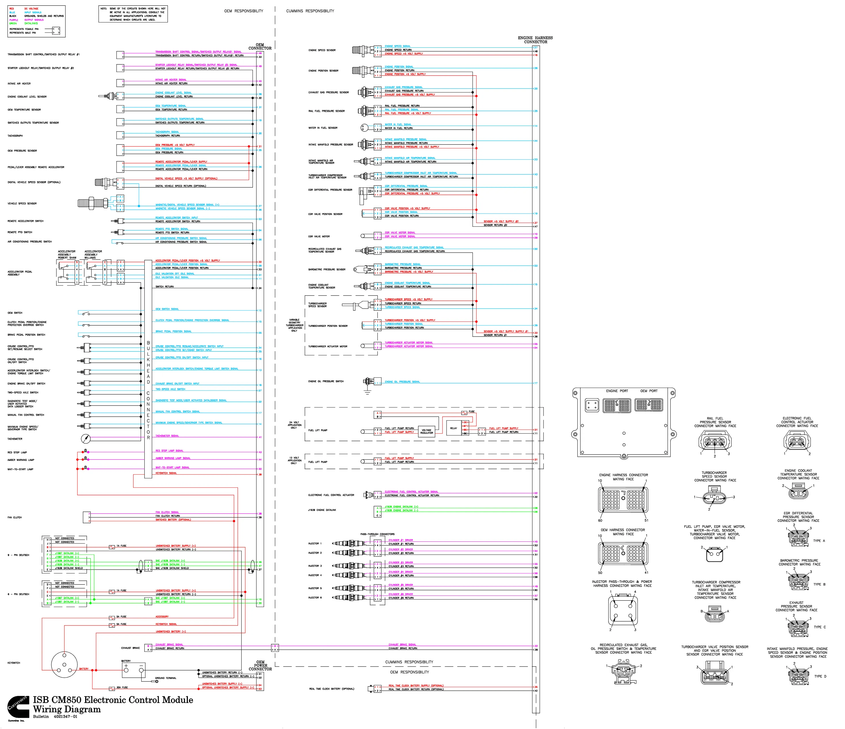Click the '6 - PIN DEUTSCH' label

pyautogui.click(x=18, y=594)
